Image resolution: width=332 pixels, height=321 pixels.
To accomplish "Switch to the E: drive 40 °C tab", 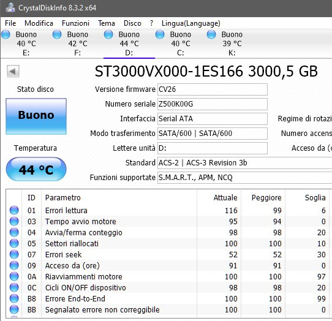I will tap(26, 43).
